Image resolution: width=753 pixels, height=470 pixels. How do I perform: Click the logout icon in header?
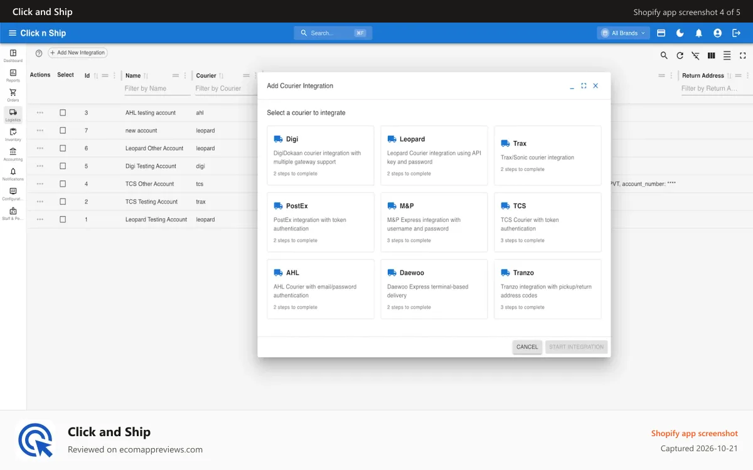tap(736, 33)
